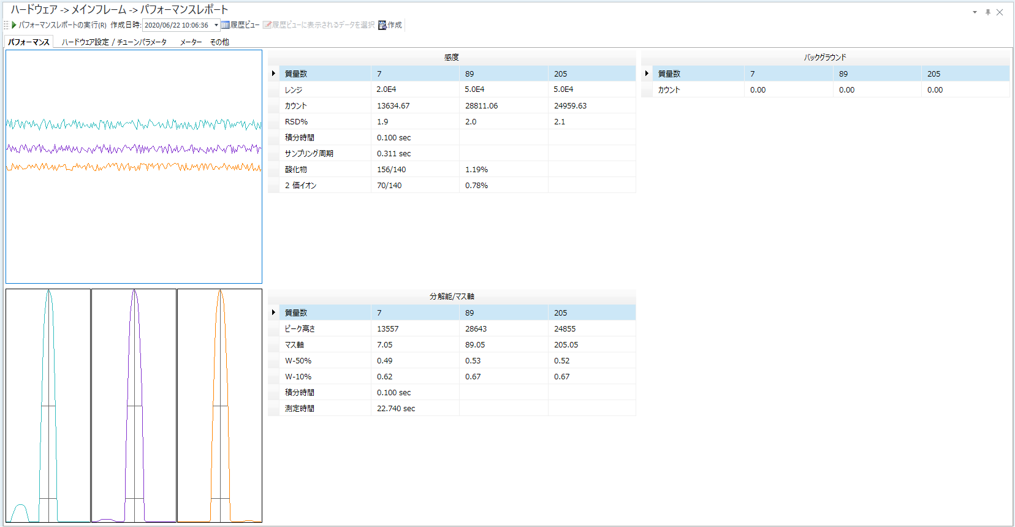Select the 酸化物 value 156/140
Image resolution: width=1015 pixels, height=527 pixels.
415,169
